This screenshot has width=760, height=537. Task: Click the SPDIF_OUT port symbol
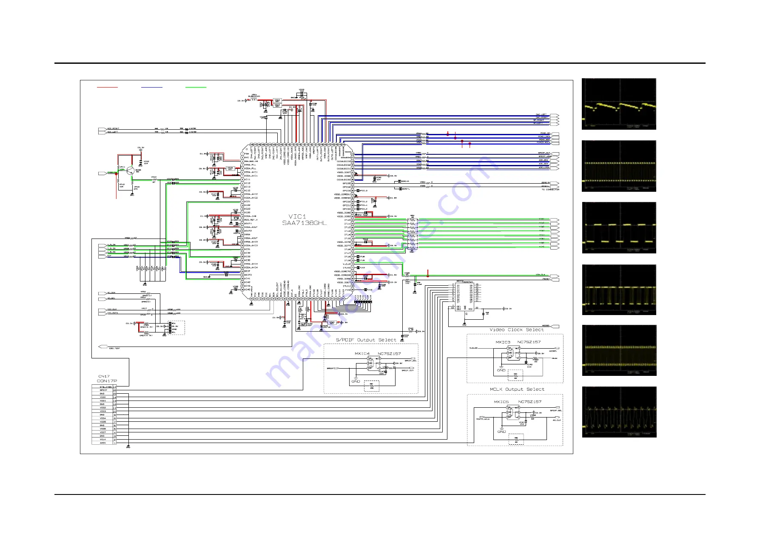(555, 153)
